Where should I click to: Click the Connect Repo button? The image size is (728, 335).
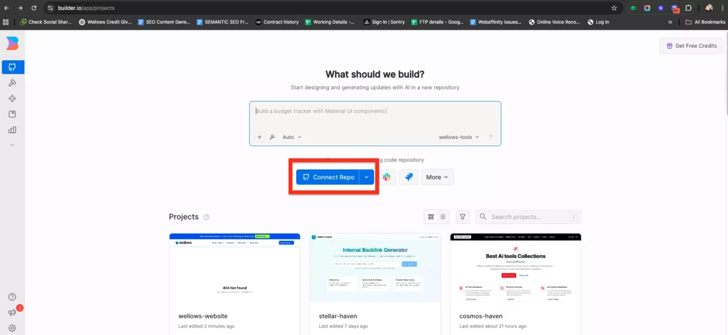tap(328, 177)
